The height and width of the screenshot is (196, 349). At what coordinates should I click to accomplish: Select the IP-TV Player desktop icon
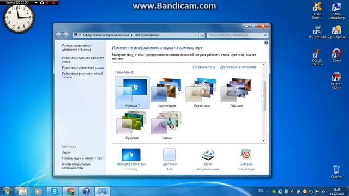[317, 32]
